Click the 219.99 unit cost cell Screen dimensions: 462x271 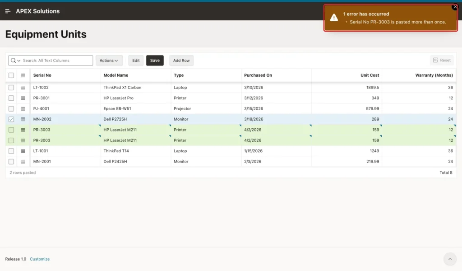[x=347, y=162]
